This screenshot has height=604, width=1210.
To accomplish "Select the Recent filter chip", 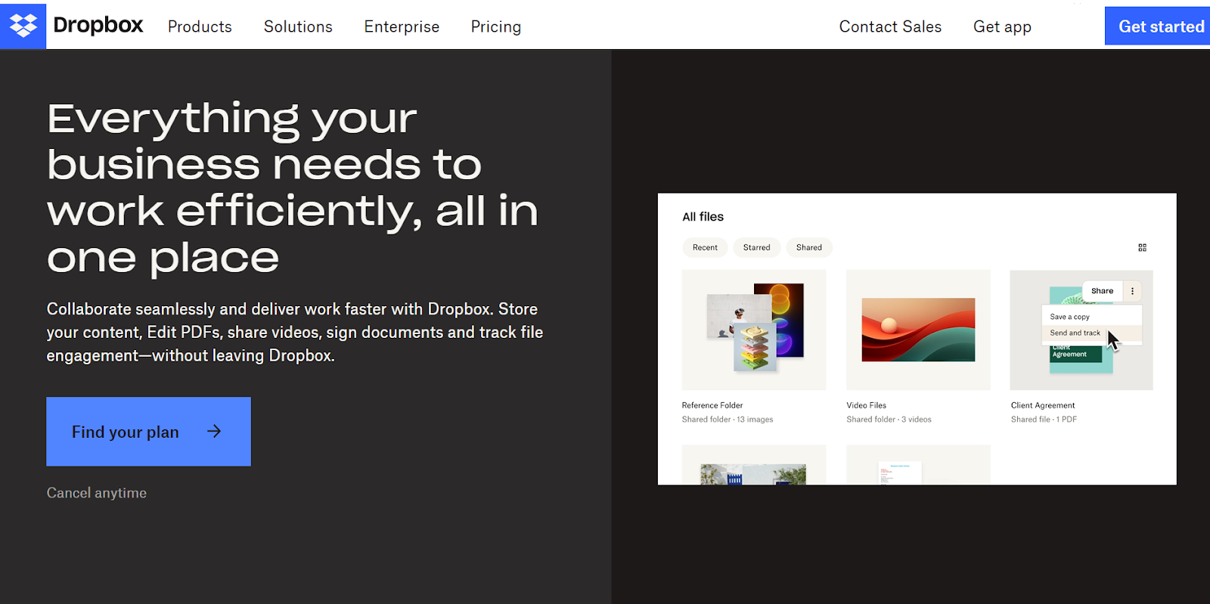I will pos(705,247).
